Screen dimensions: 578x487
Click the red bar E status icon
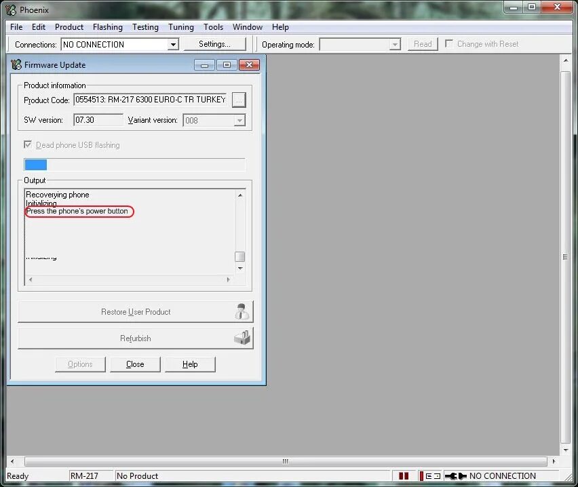click(429, 476)
